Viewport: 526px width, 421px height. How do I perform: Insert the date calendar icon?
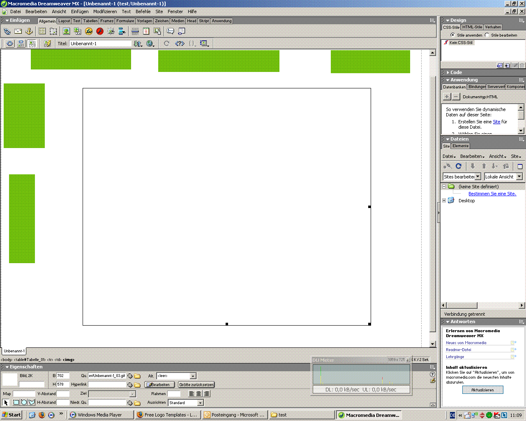[x=146, y=31]
